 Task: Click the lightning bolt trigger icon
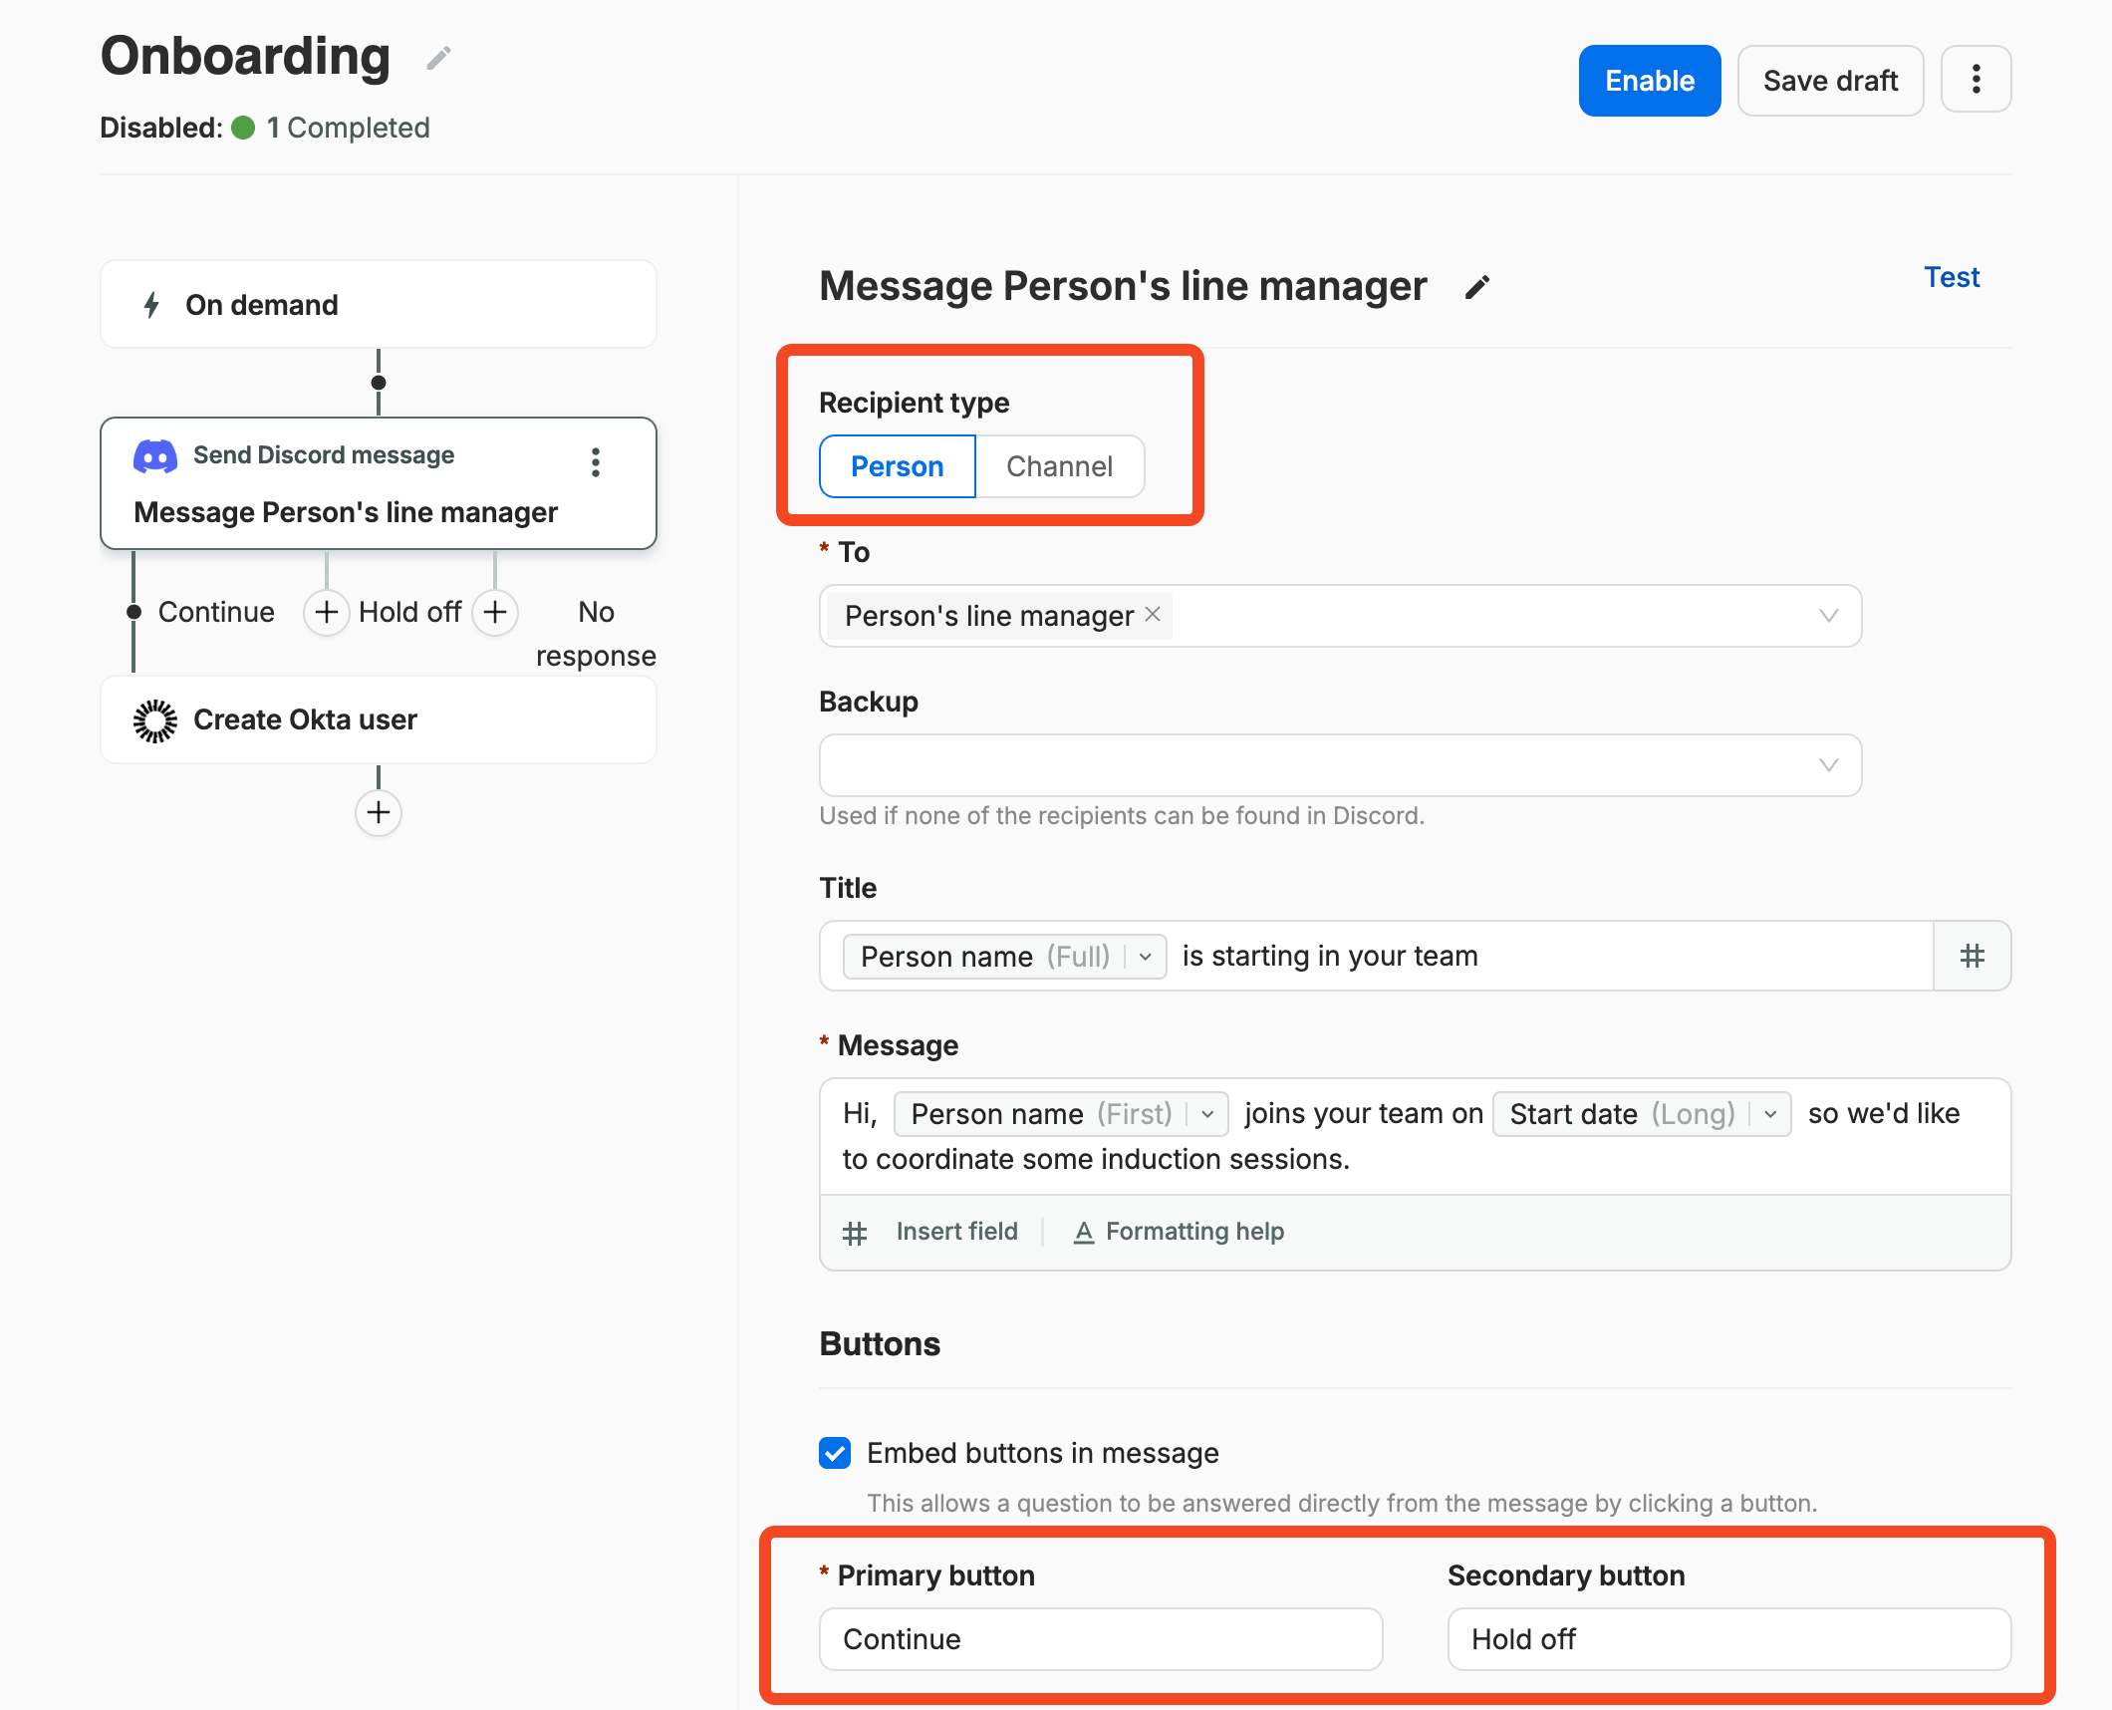pos(151,304)
